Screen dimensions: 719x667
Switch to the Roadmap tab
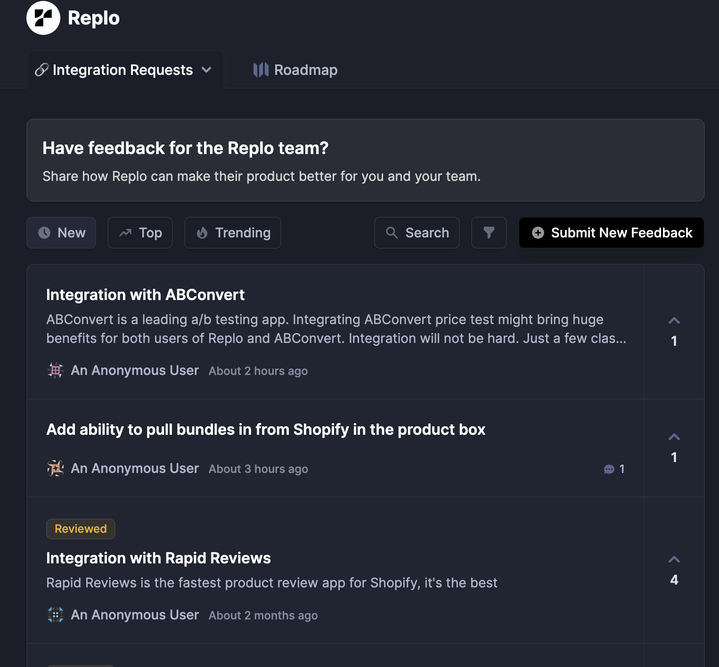pyautogui.click(x=295, y=70)
